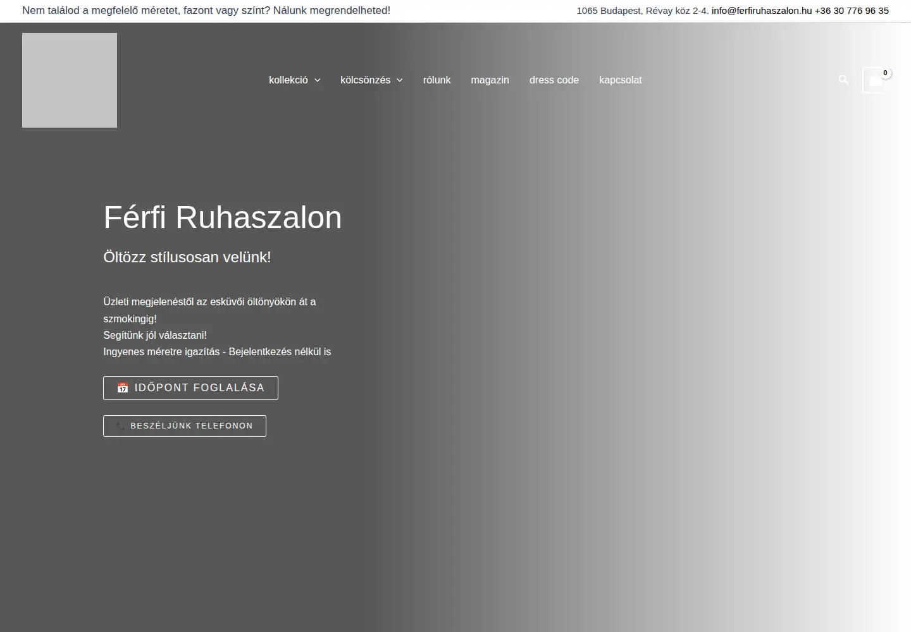Open the kollekció menu item
This screenshot has height=632, width=911.
[288, 80]
